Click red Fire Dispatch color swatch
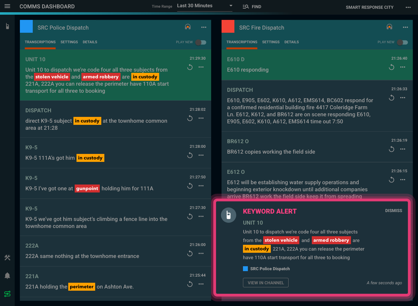This screenshot has width=418, height=306. (228, 26)
